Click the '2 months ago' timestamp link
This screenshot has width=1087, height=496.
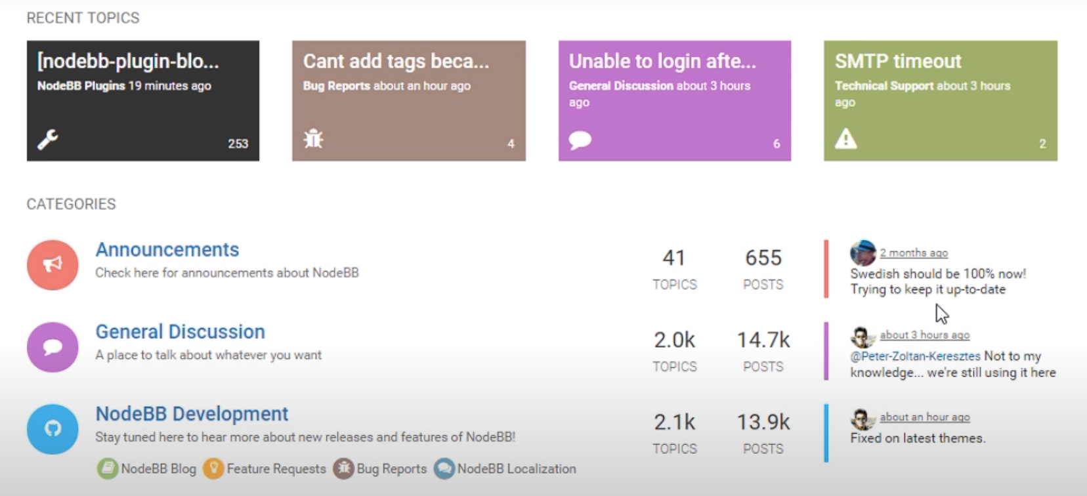tap(914, 253)
